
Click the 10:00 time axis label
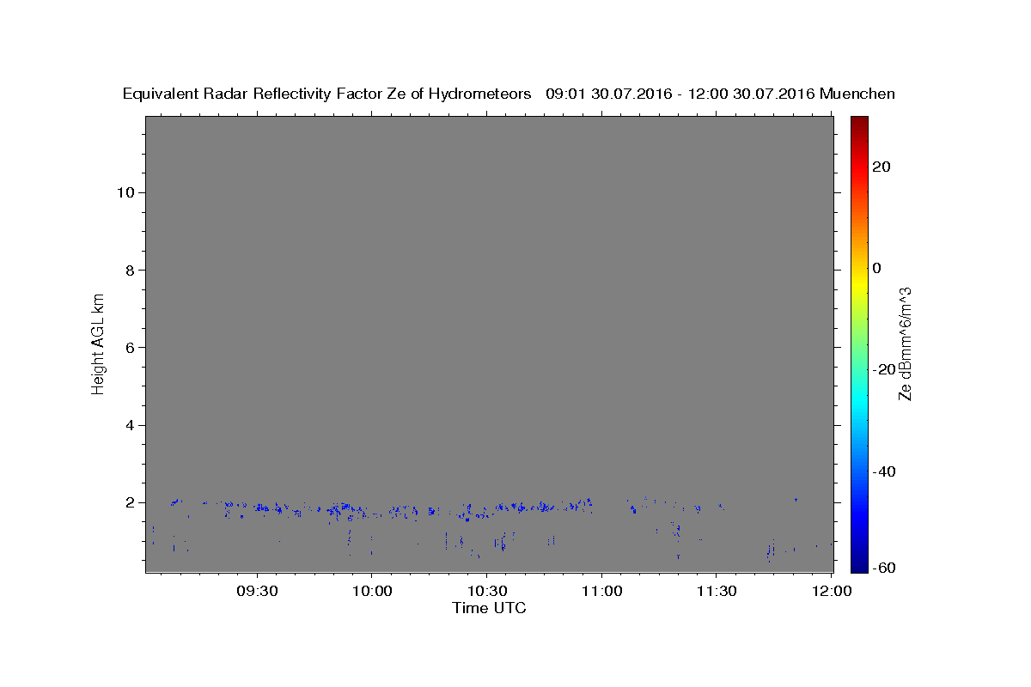(x=372, y=592)
